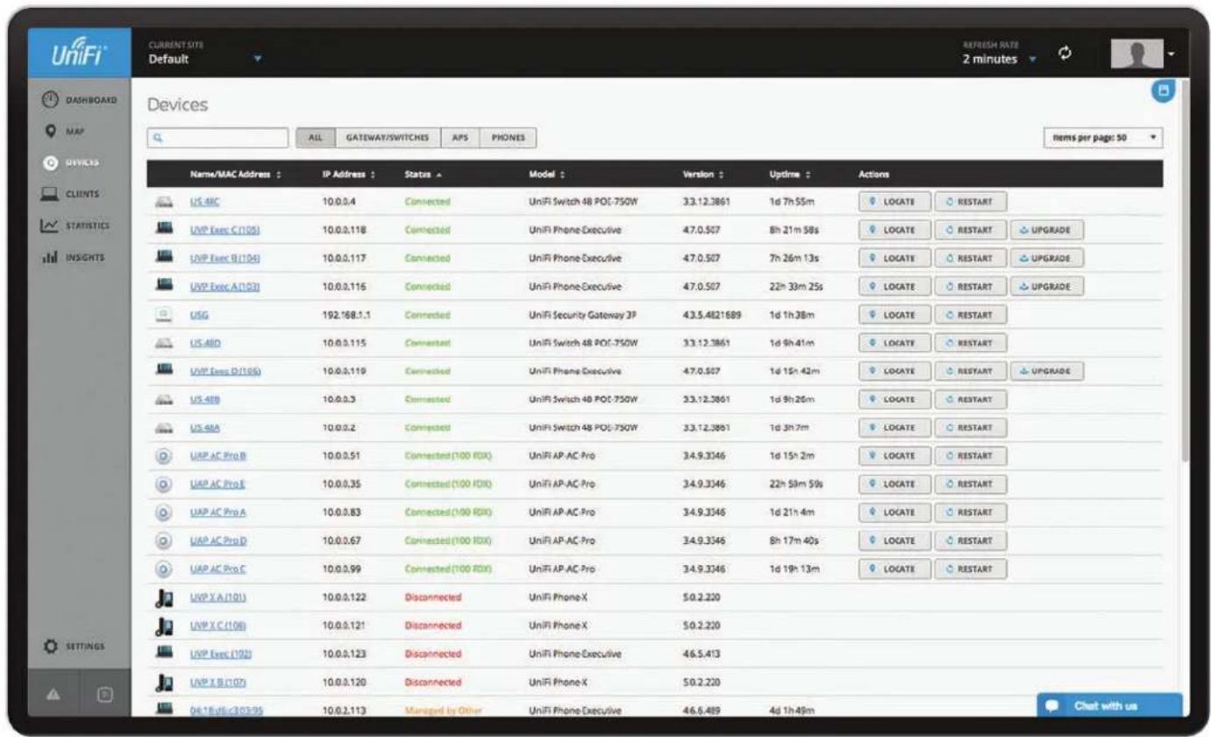Click the IP address 192.168.1.1
This screenshot has height=737, width=1211.
click(346, 313)
